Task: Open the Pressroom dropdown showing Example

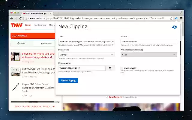Action: pos(87,55)
